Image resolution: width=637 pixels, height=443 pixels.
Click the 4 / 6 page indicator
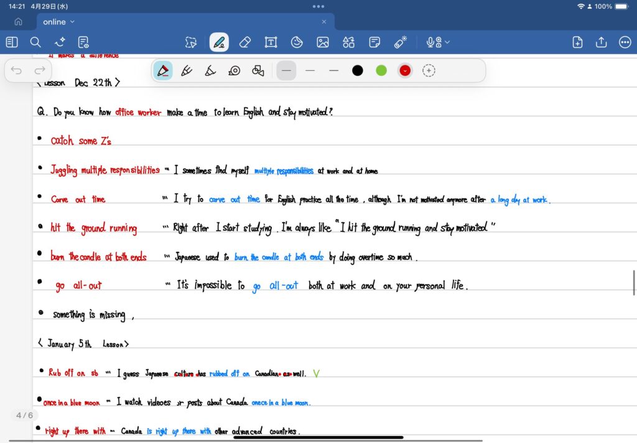(x=24, y=415)
